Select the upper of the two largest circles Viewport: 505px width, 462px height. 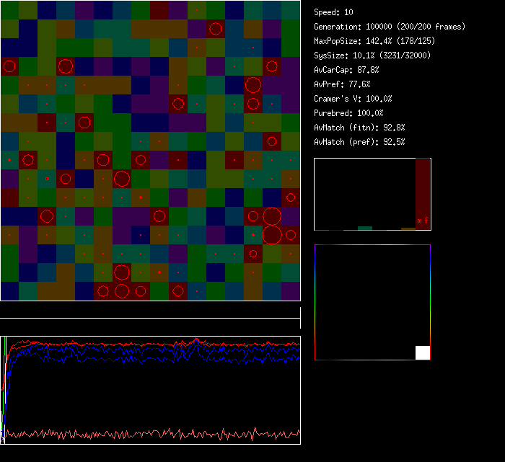[x=272, y=216]
